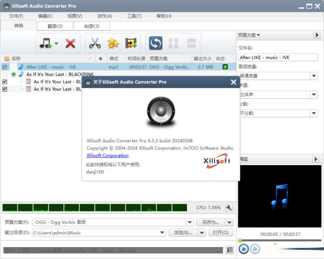Start conversion with the blue convert icon

pyautogui.click(x=156, y=43)
